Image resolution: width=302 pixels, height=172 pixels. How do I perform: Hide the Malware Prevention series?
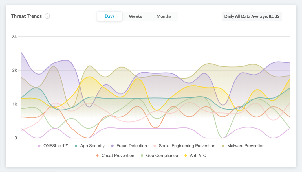coord(243,146)
